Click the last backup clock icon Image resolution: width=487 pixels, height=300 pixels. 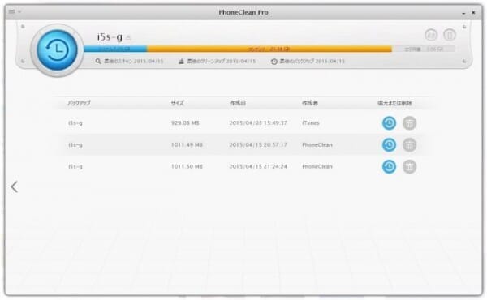coord(274,62)
